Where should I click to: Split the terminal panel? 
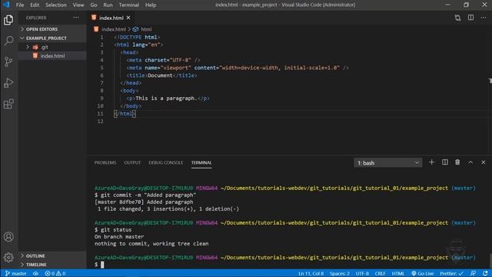(x=444, y=162)
